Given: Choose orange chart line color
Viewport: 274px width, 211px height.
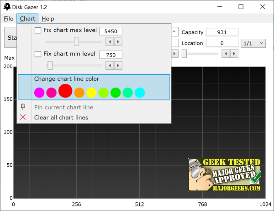Looking at the screenshot, I should (79, 93).
